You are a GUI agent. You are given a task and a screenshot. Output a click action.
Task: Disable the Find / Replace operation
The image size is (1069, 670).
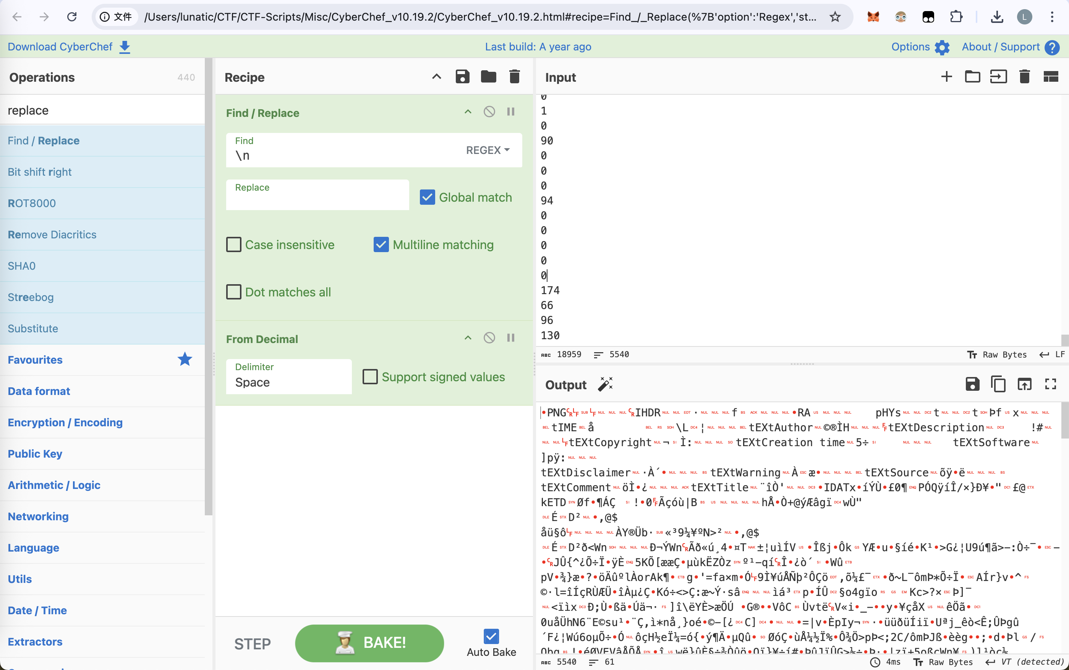click(489, 112)
